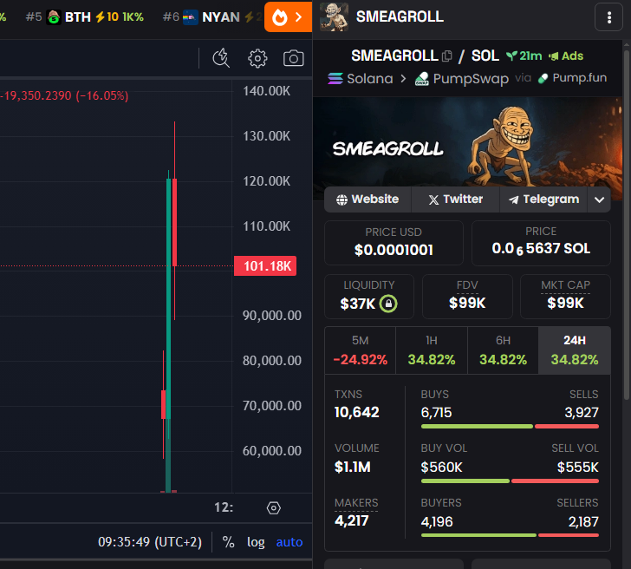This screenshot has height=569, width=631.
Task: Click the BUYERS 4,196 value
Action: click(437, 522)
